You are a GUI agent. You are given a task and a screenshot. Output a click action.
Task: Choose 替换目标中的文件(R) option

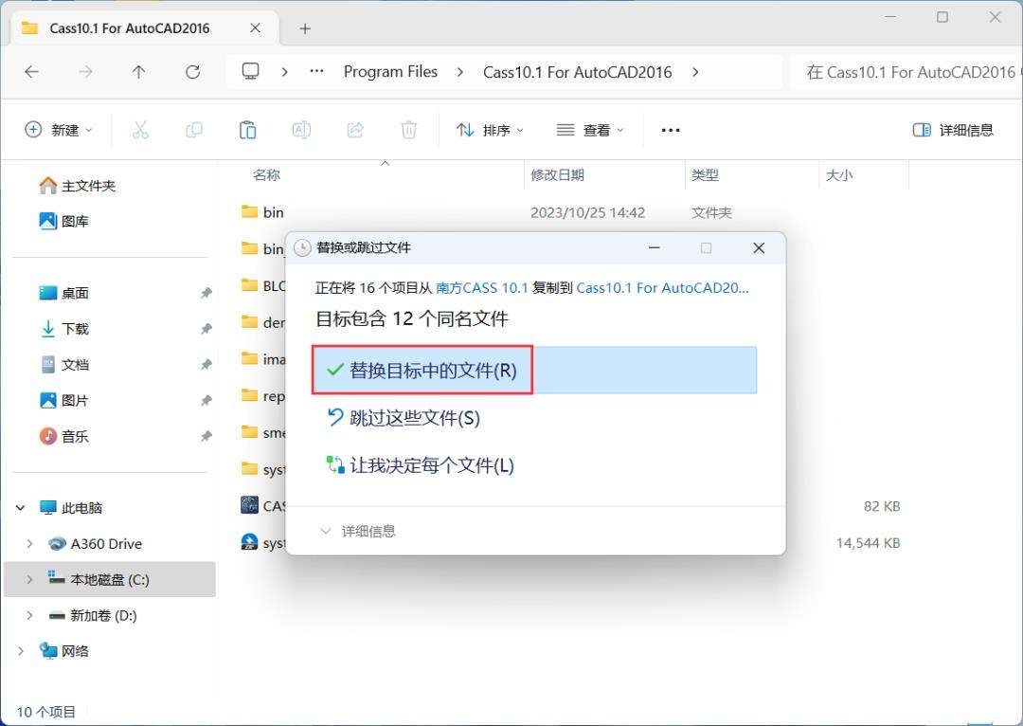pos(534,371)
